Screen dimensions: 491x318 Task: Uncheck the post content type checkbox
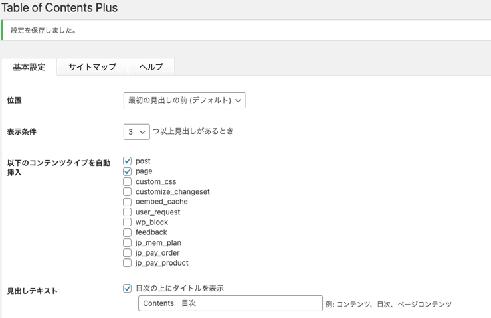127,161
